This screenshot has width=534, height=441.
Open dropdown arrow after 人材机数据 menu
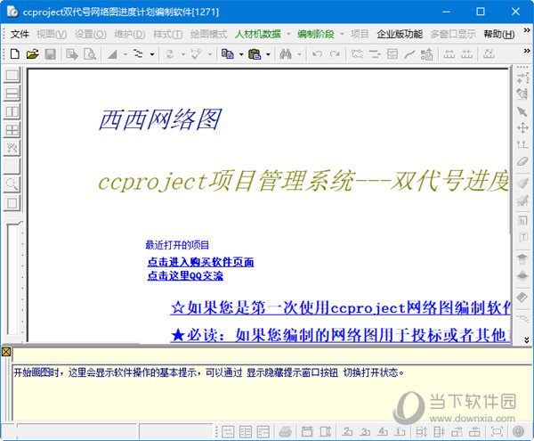288,34
